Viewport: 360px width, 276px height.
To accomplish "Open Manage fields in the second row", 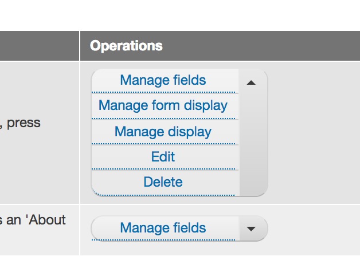I will (163, 228).
